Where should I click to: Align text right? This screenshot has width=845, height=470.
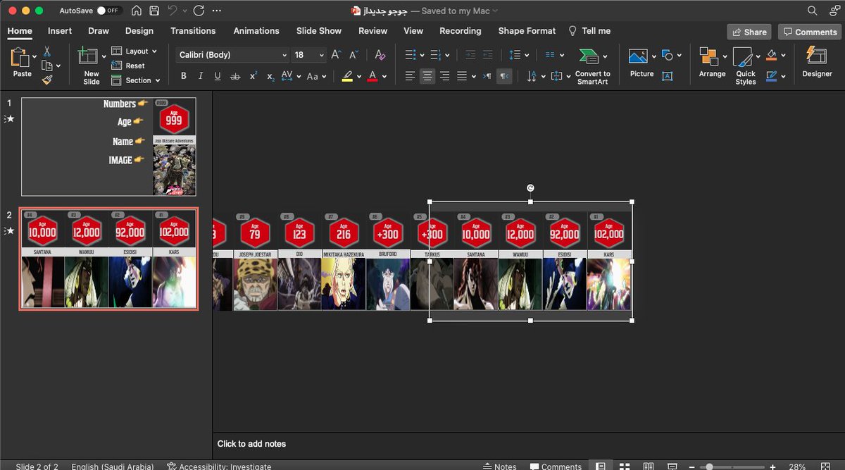coord(444,76)
